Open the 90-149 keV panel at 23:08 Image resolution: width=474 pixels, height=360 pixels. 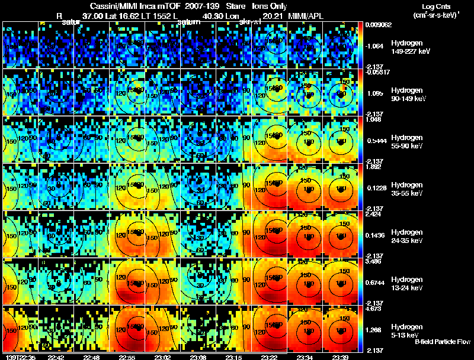[198, 92]
